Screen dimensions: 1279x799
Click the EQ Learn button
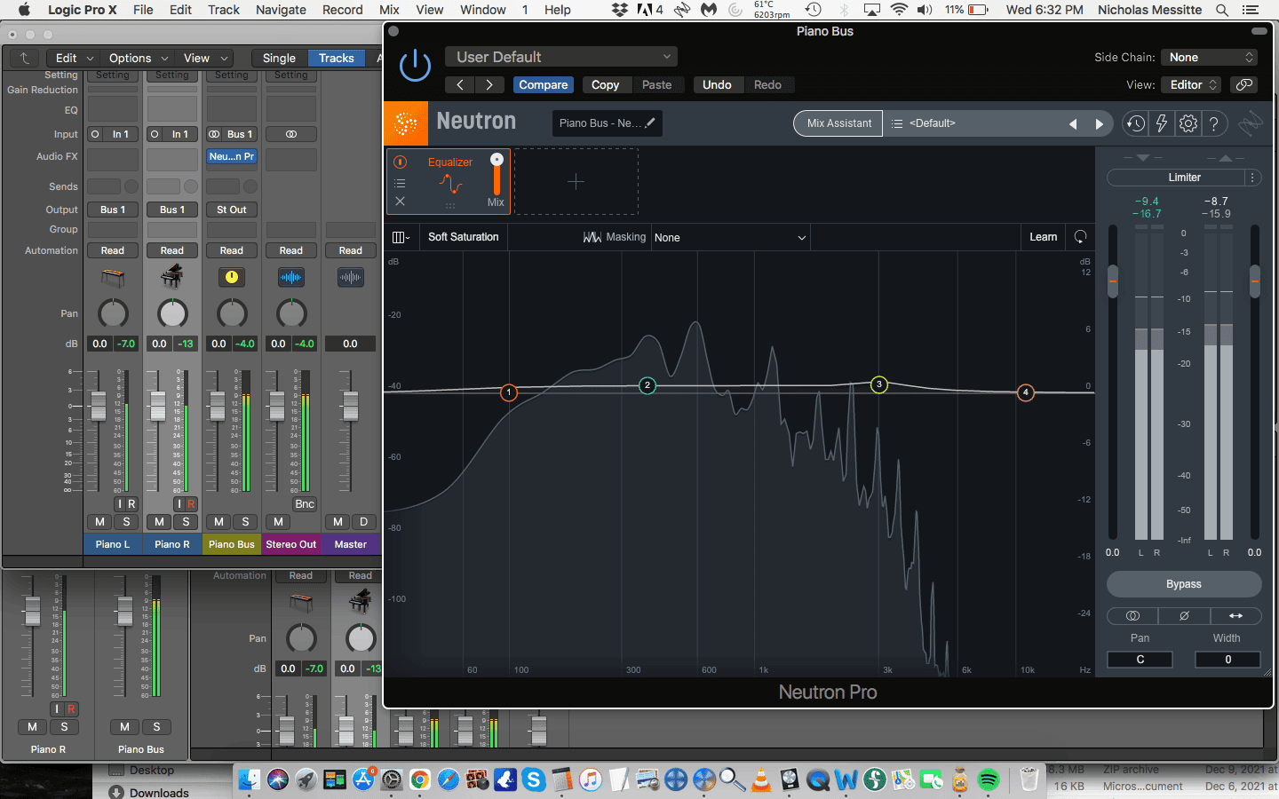tap(1044, 237)
